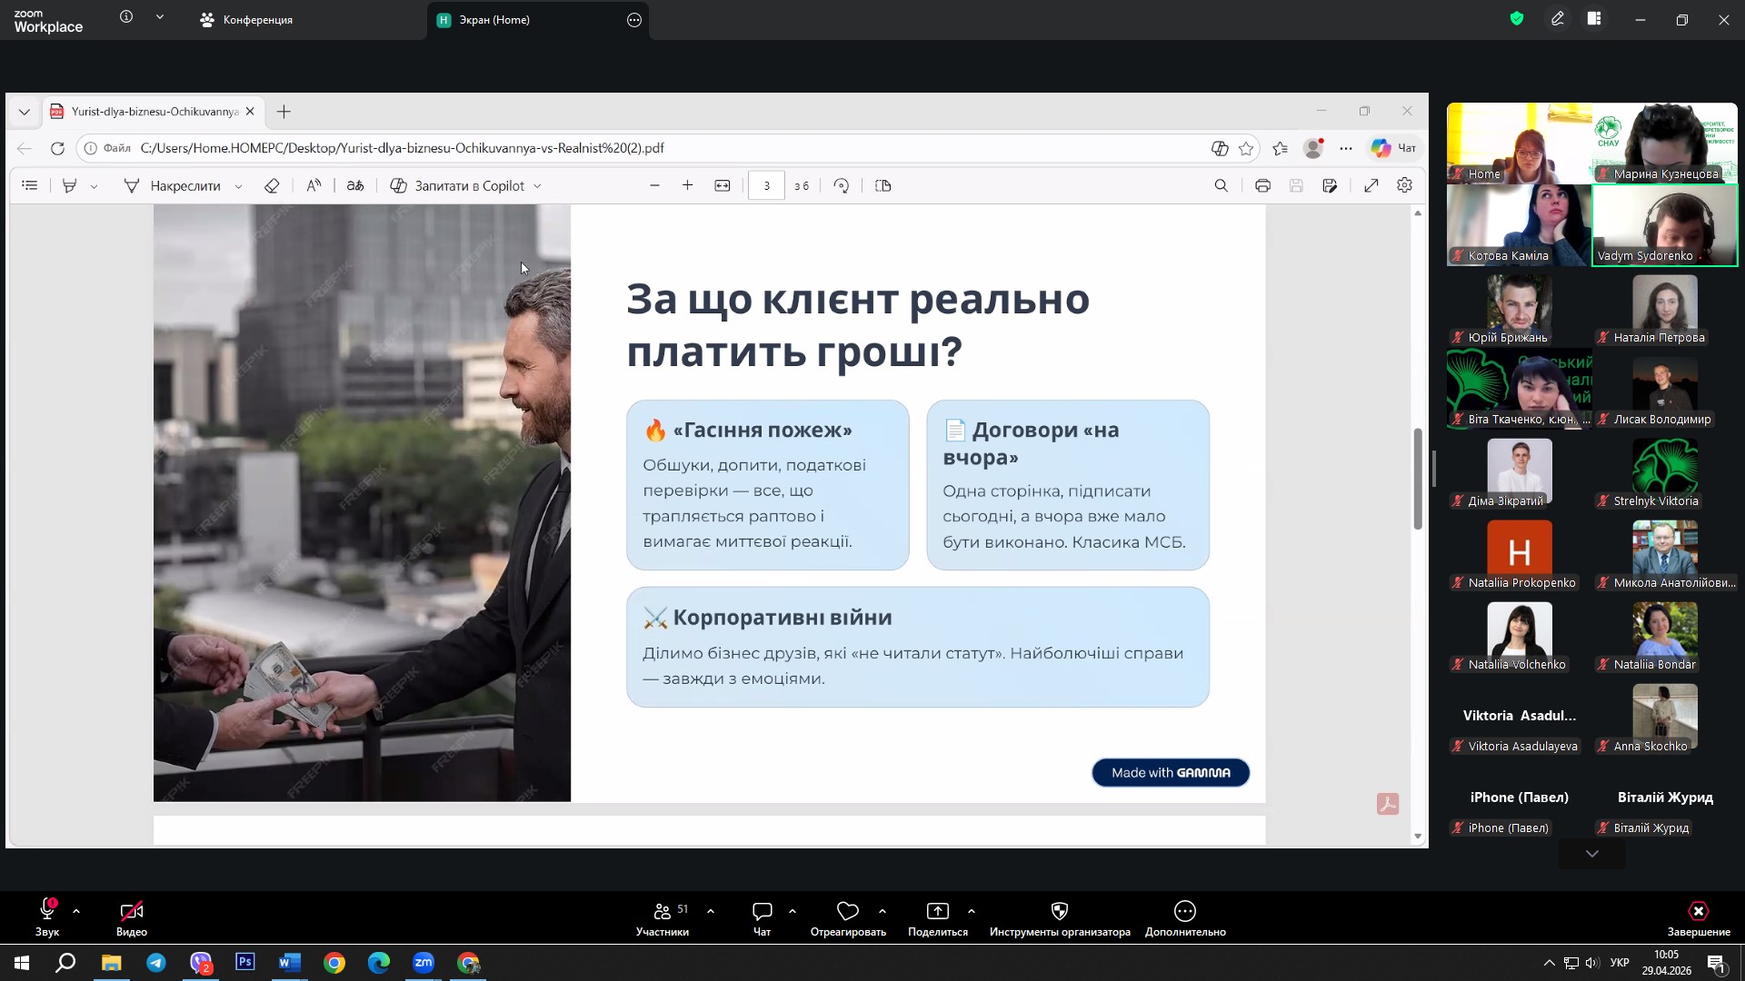Click the fit to width icon
This screenshot has width=1745, height=981.
click(723, 185)
